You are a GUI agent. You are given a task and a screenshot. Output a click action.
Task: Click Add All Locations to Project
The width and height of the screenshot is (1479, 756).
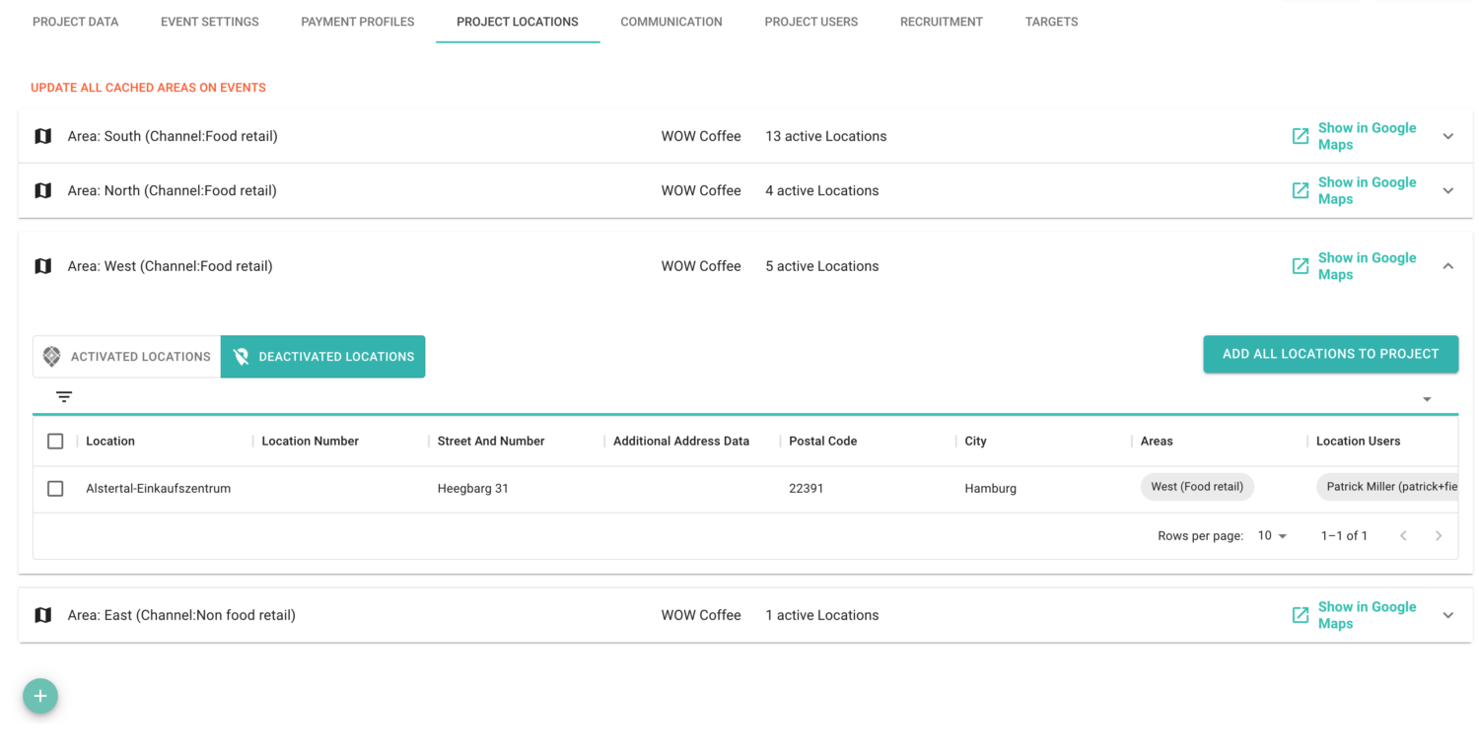pos(1330,354)
